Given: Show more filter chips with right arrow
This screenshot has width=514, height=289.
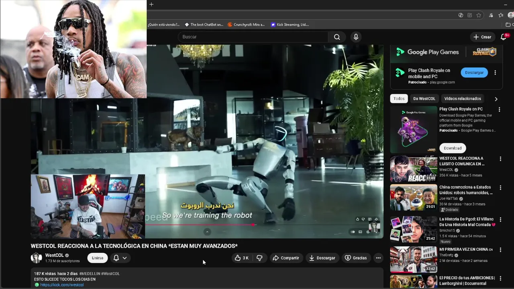Looking at the screenshot, I should pos(496,99).
